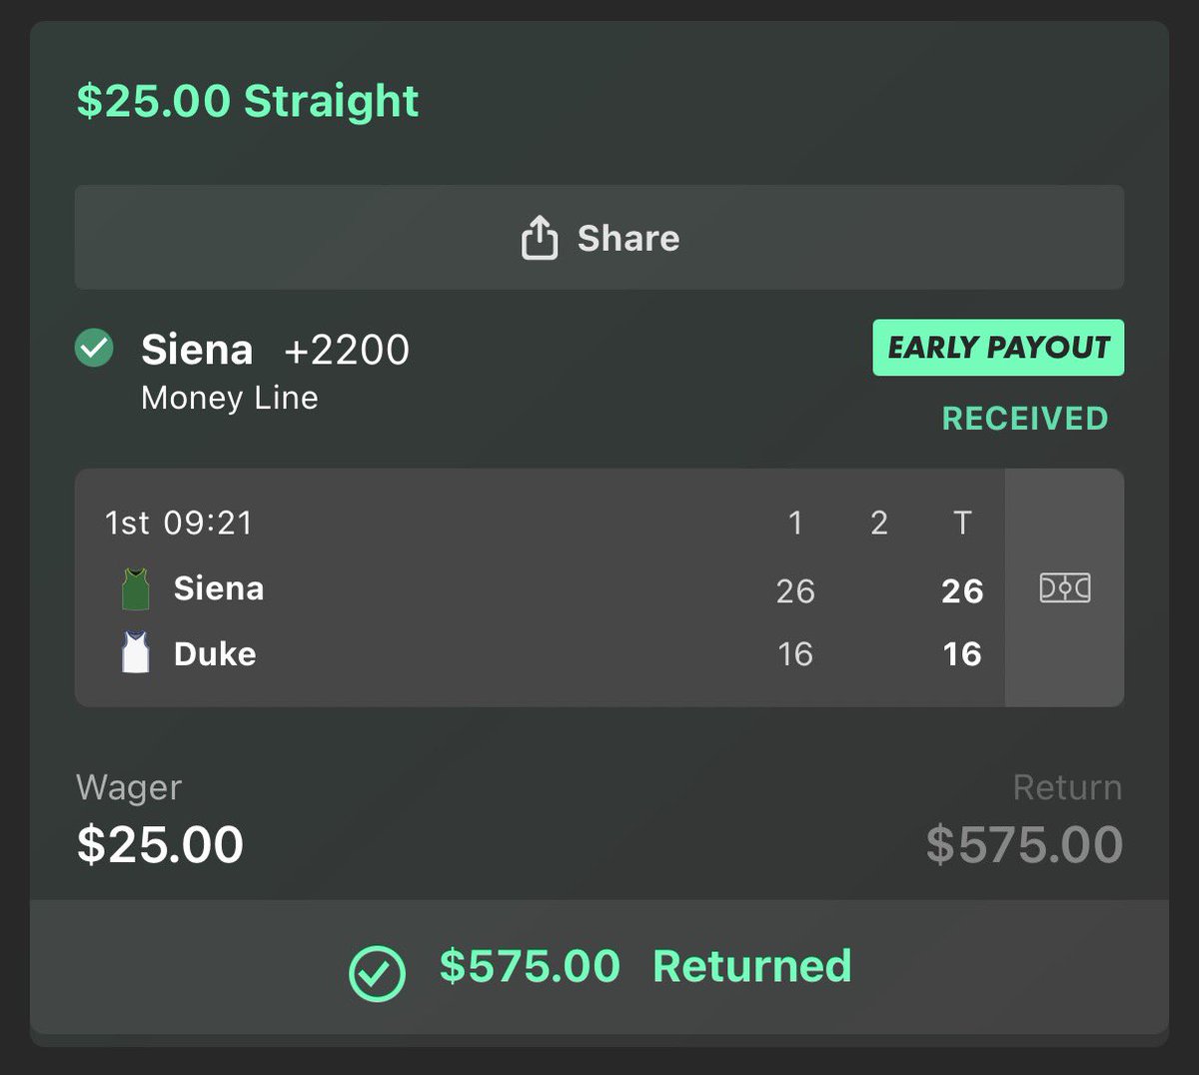Screen dimensions: 1199x1075
Task: Open the court view icon
Action: point(1064,587)
